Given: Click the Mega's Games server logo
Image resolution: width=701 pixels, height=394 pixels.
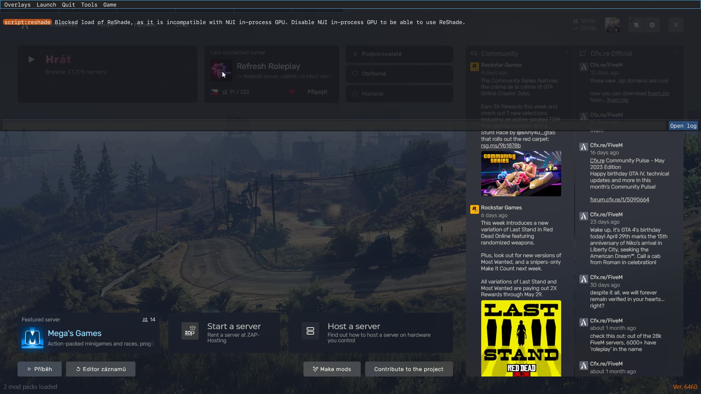Looking at the screenshot, I should coord(32,337).
